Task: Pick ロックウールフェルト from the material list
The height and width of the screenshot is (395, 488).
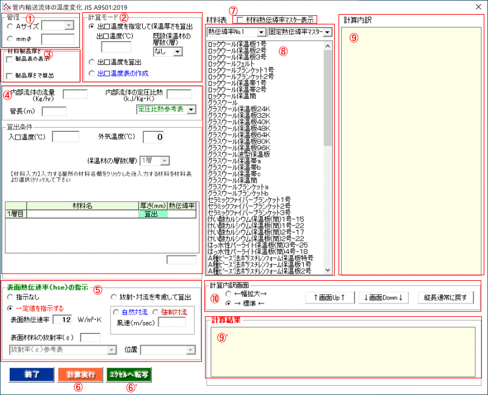Action: [x=233, y=63]
